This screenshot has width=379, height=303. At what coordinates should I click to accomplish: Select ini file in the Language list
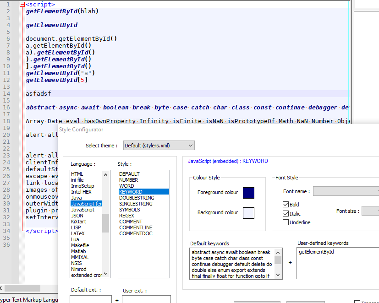[x=77, y=180]
